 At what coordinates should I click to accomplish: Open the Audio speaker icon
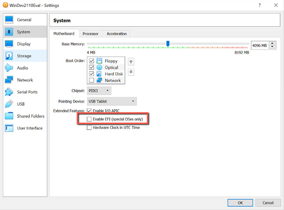click(9, 68)
